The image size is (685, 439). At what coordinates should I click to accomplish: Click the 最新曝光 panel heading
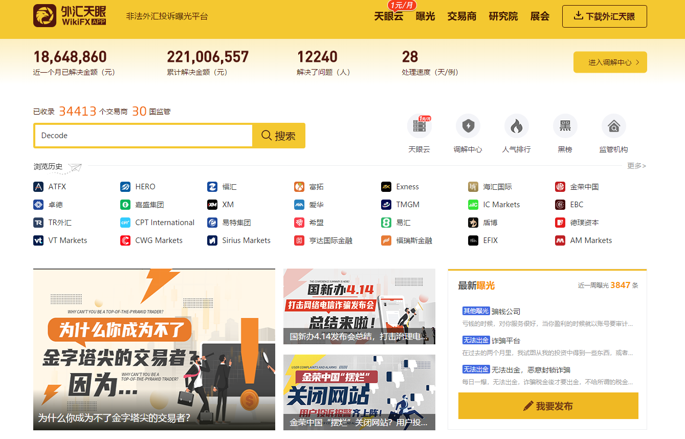coord(477,286)
